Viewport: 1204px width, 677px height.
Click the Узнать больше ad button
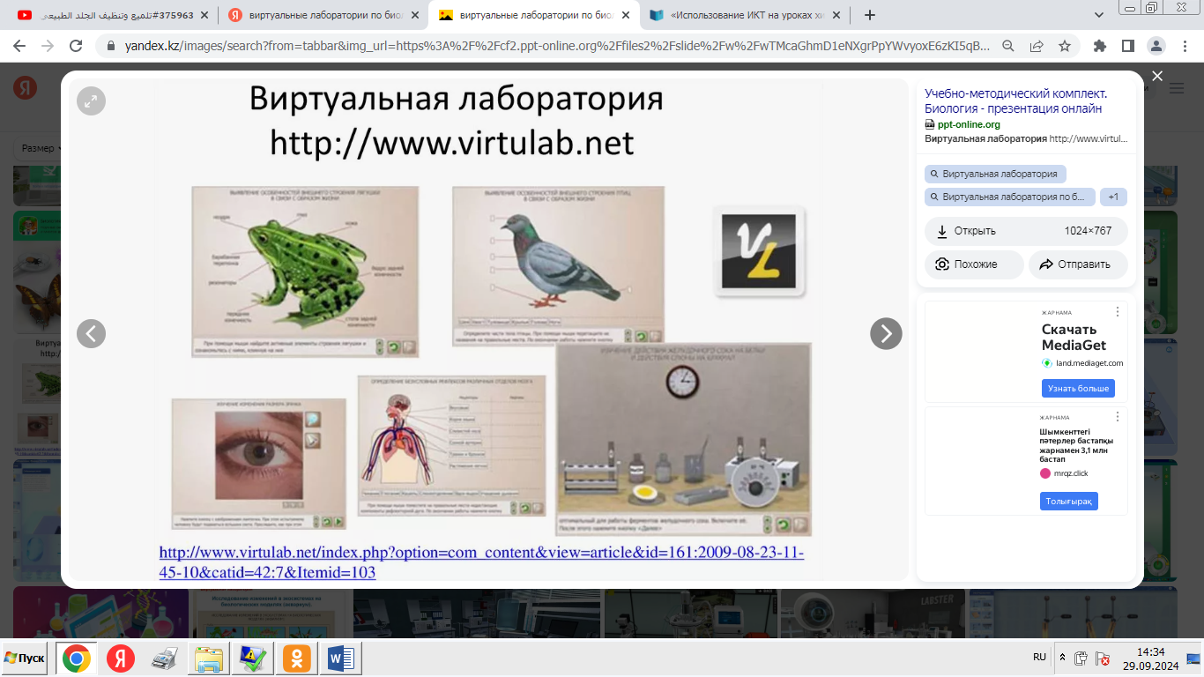[x=1078, y=389]
